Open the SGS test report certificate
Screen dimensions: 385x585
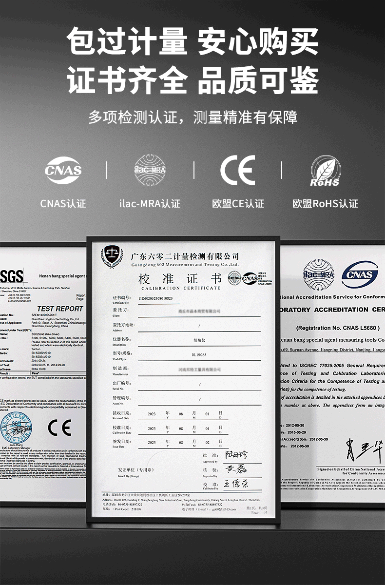43,375
